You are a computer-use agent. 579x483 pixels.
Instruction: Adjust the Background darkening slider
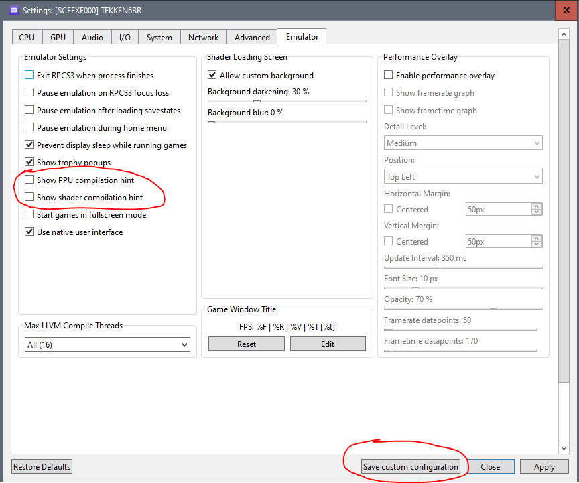pyautogui.click(x=256, y=101)
